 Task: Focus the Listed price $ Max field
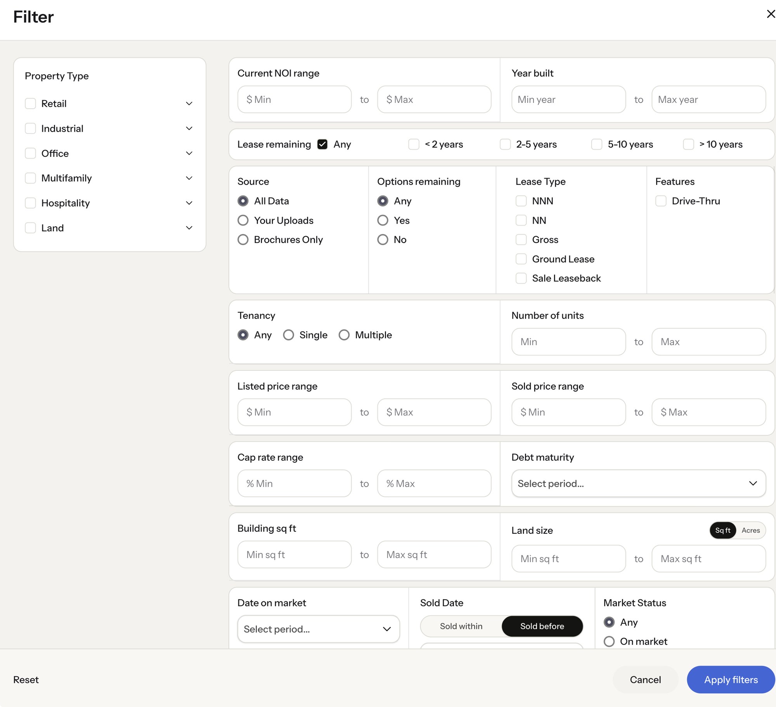434,412
